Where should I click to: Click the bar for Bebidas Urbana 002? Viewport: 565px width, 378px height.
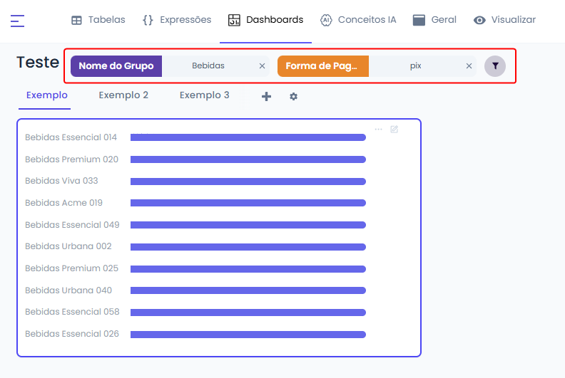[248, 247]
